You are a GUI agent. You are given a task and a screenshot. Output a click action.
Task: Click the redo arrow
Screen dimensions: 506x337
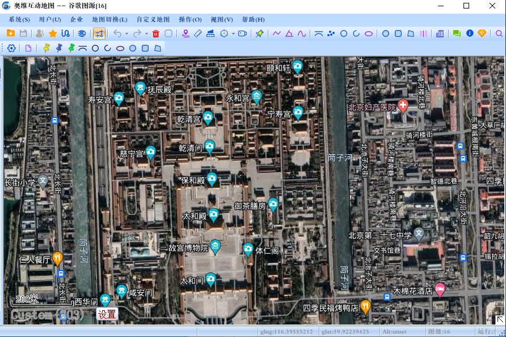coord(137,33)
